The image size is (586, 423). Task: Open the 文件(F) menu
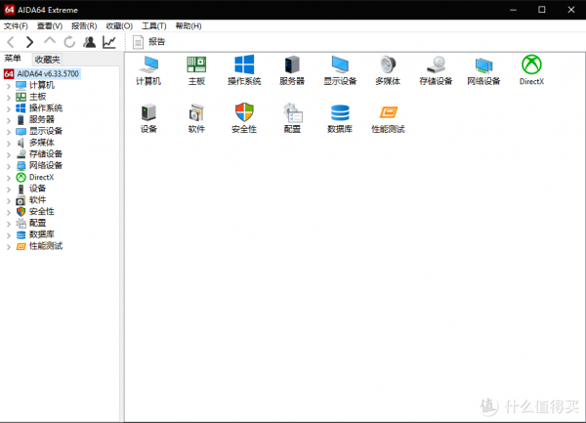[15, 25]
